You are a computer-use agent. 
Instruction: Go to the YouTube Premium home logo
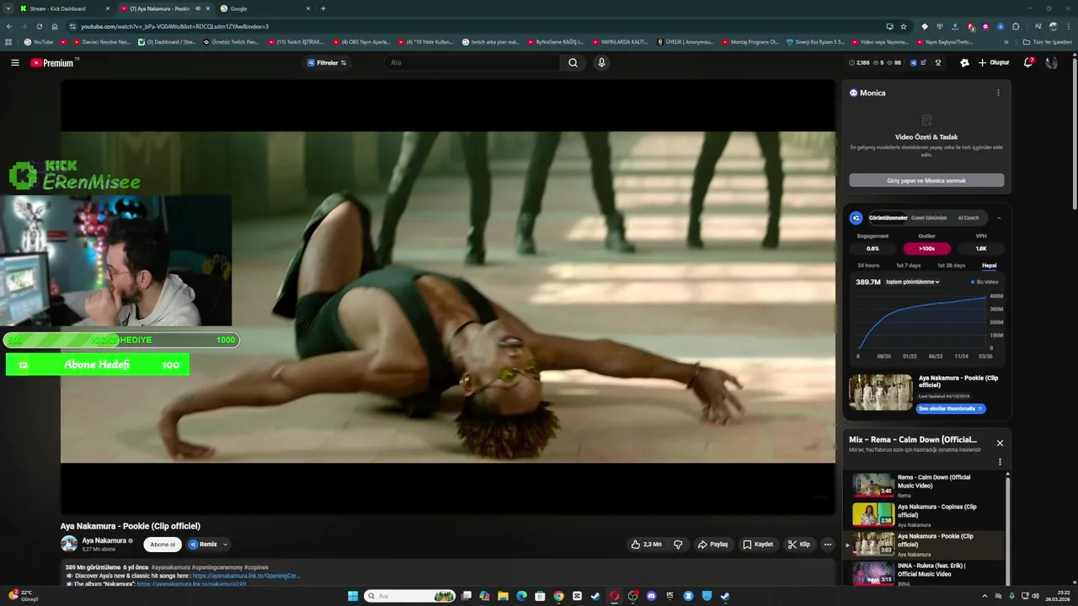[x=52, y=62]
